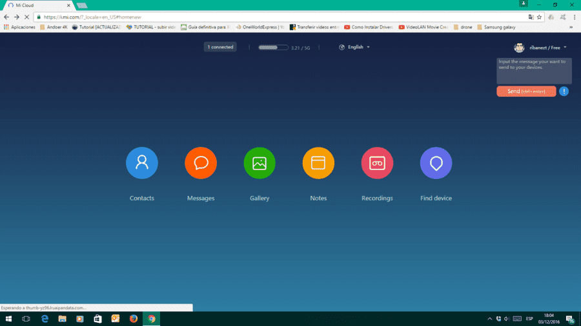
Task: Open the Contacts icon
Action: (142, 163)
